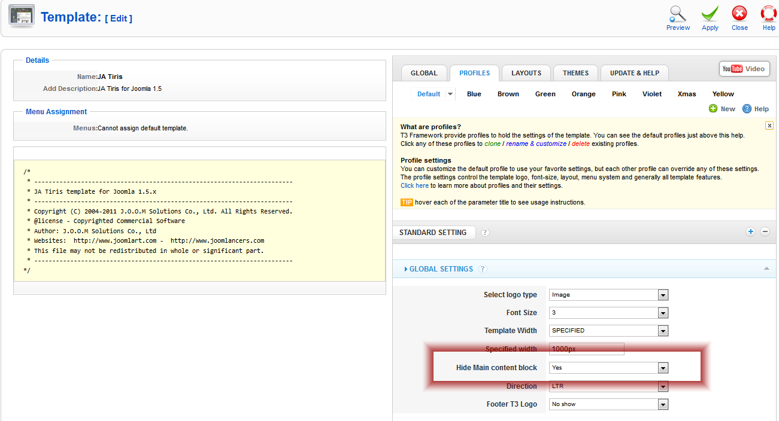Click the blue Help icon beside New
This screenshot has width=779, height=421.
[x=747, y=109]
